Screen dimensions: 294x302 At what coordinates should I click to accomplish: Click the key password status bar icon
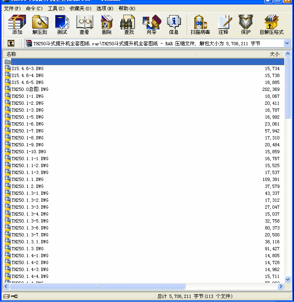click(14, 296)
